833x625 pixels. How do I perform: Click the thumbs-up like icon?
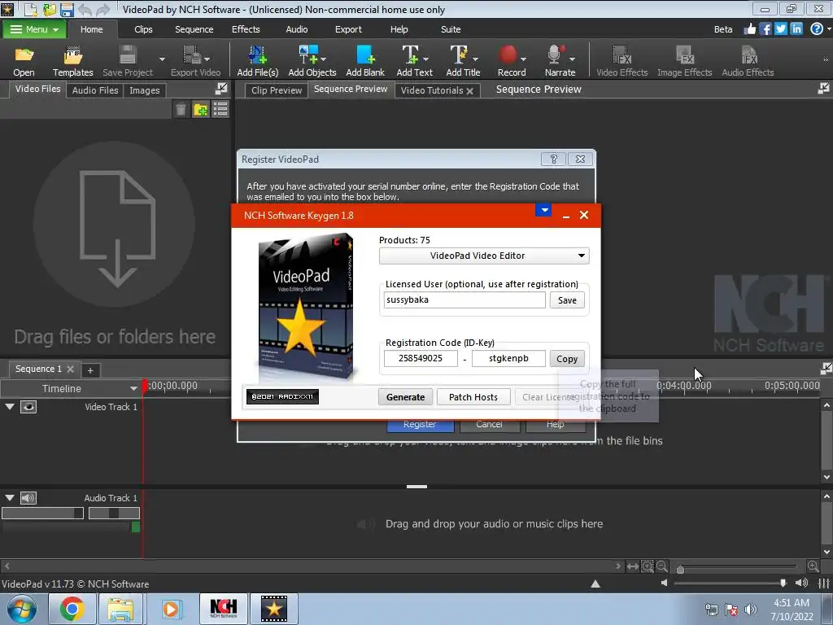(749, 29)
